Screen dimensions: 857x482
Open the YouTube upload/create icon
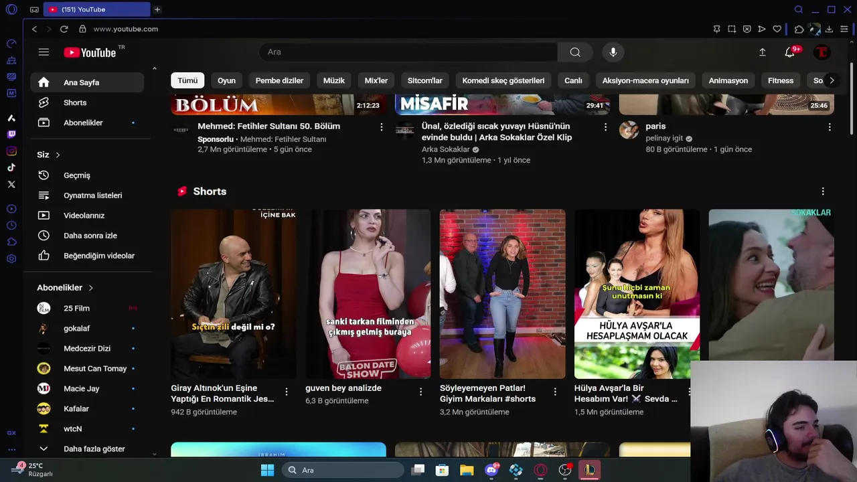click(762, 52)
